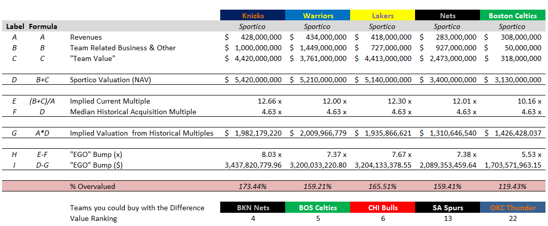Select the "EGO" Bump (x) label
Screen dimensions: 548x226
point(96,154)
